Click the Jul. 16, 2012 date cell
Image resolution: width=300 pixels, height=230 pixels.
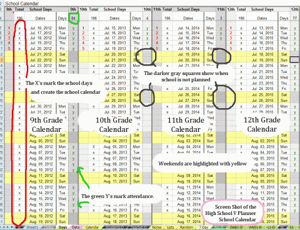coord(41,28)
